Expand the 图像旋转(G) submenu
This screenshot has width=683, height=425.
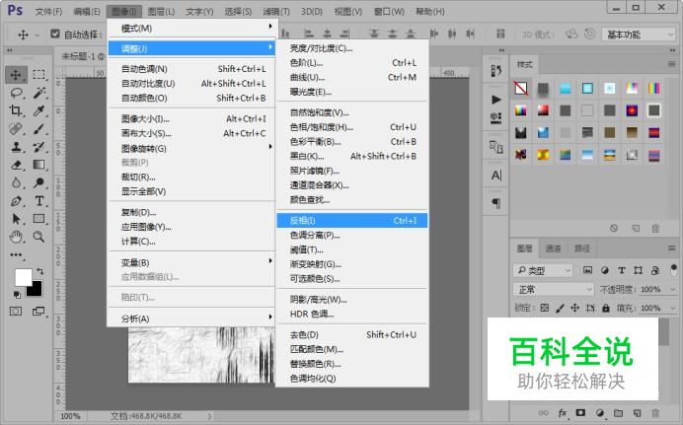click(191, 148)
